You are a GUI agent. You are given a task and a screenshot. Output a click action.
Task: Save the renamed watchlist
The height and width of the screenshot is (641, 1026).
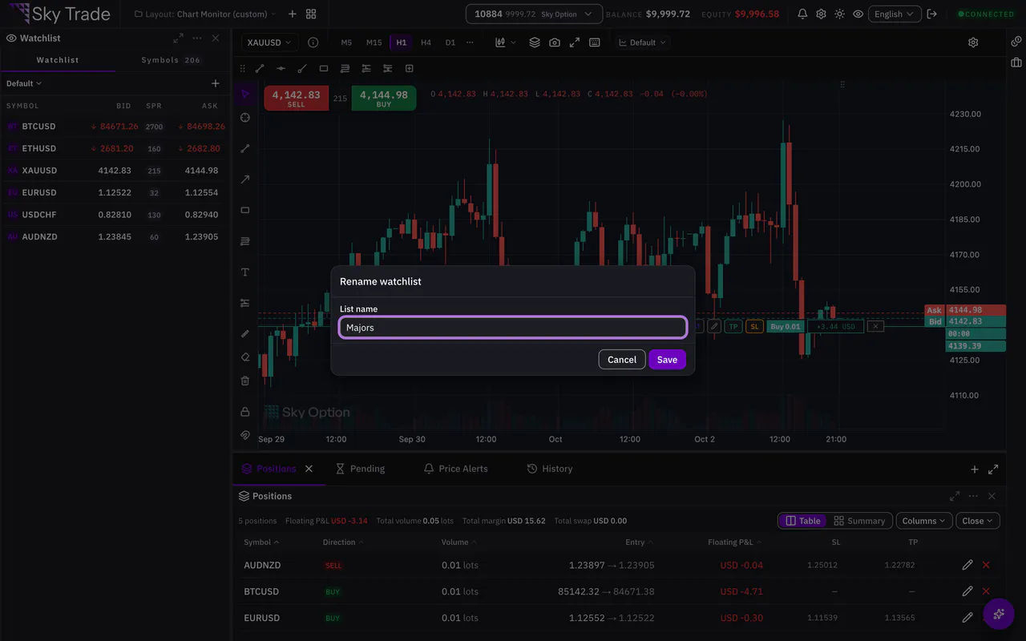tap(667, 360)
